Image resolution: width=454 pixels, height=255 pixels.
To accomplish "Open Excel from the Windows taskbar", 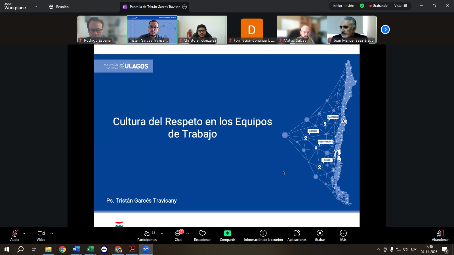I will [90, 249].
